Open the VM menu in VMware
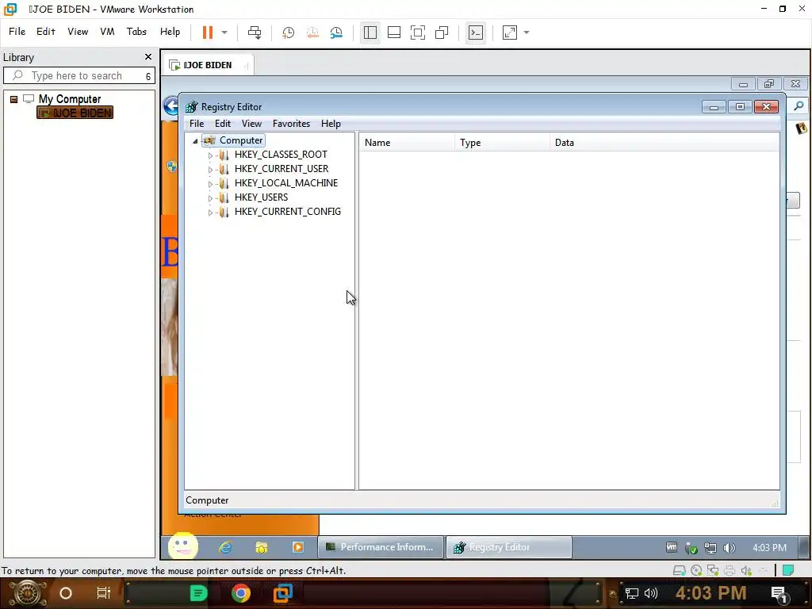Image resolution: width=812 pixels, height=609 pixels. tap(107, 32)
